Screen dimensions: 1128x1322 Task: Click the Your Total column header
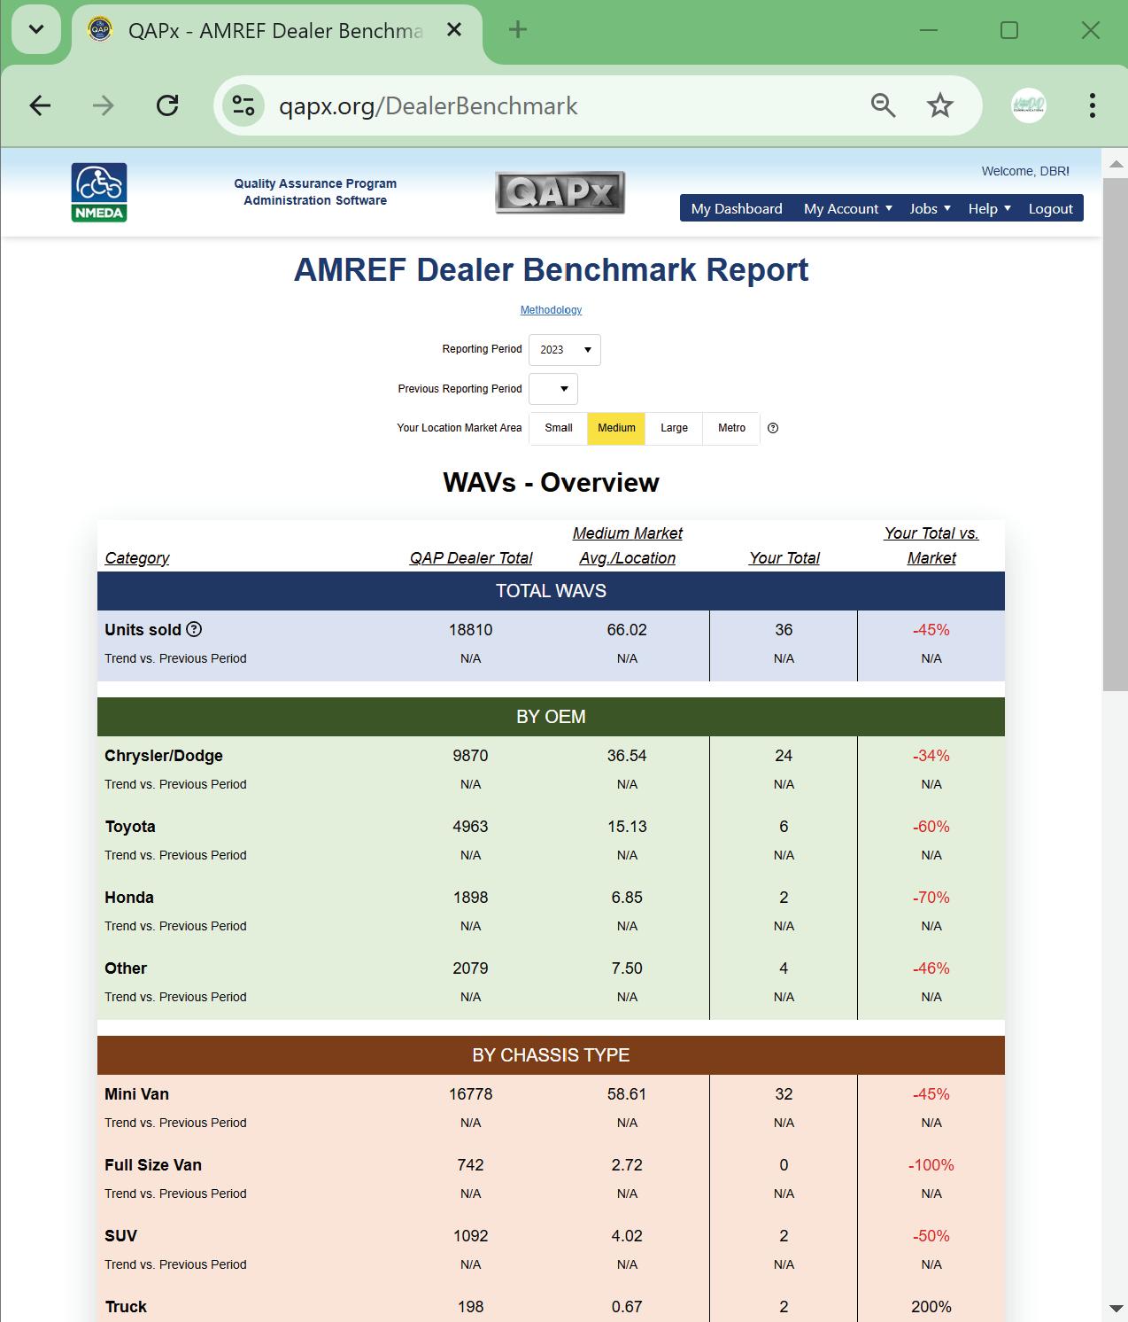point(784,558)
